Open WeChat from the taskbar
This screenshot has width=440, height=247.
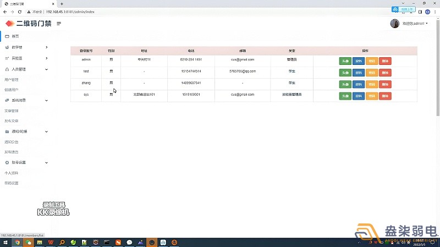[29, 242]
